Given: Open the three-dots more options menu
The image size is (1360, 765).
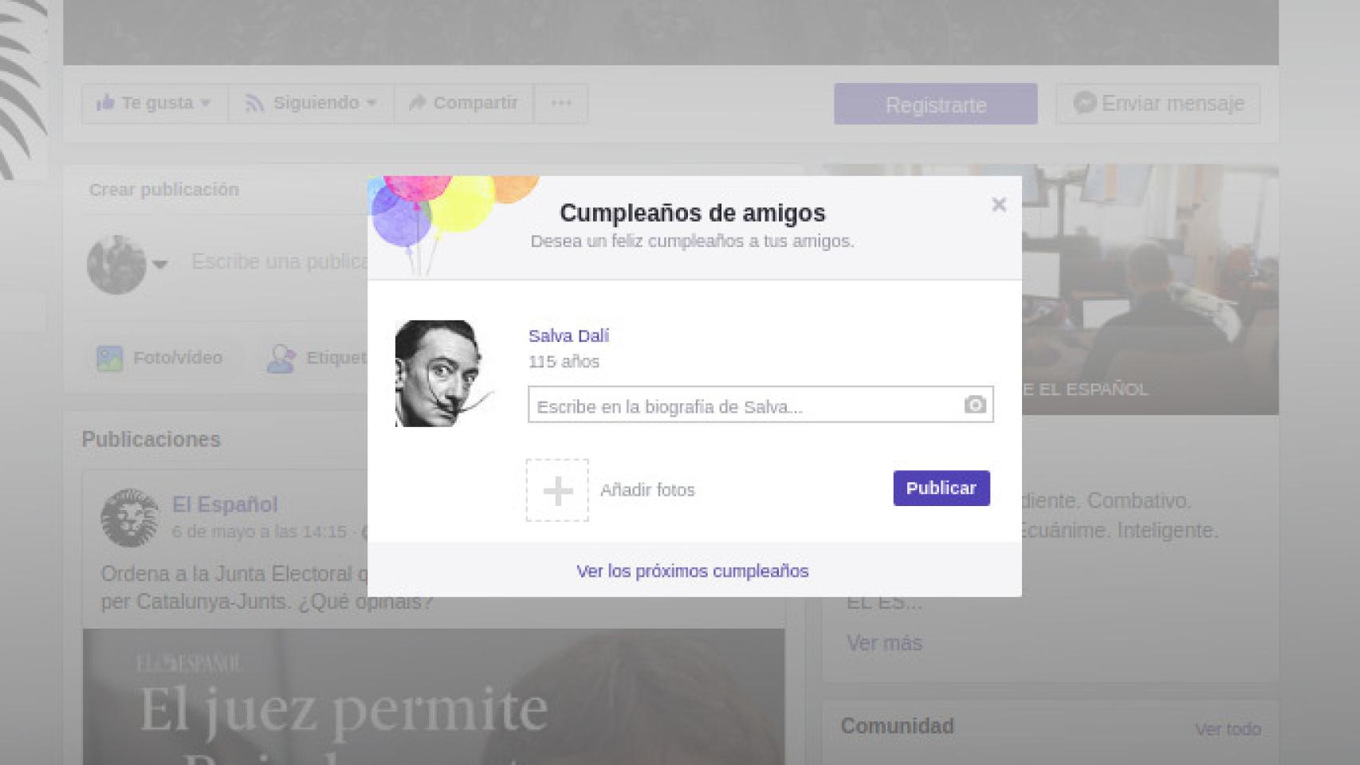Looking at the screenshot, I should [x=560, y=104].
